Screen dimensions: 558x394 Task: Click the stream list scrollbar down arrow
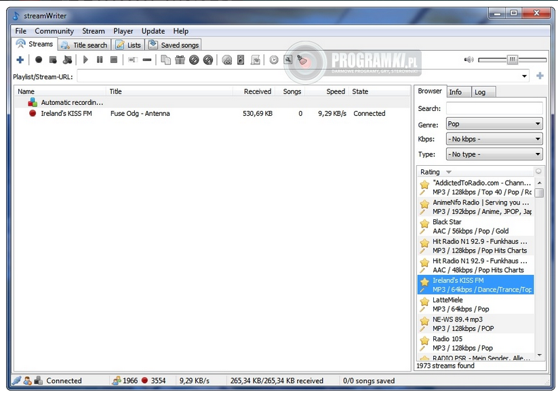point(540,355)
